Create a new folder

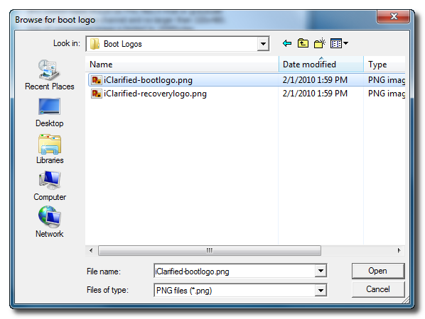point(320,43)
